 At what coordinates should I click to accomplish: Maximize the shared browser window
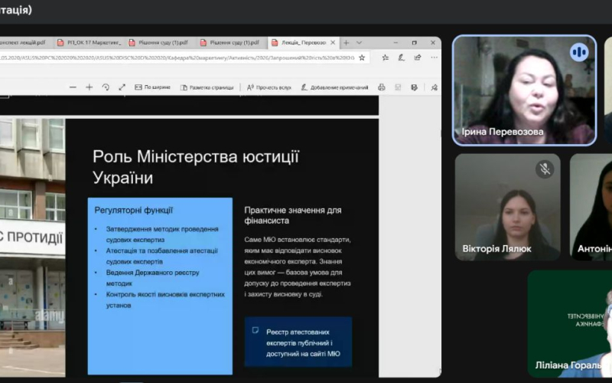(x=414, y=43)
